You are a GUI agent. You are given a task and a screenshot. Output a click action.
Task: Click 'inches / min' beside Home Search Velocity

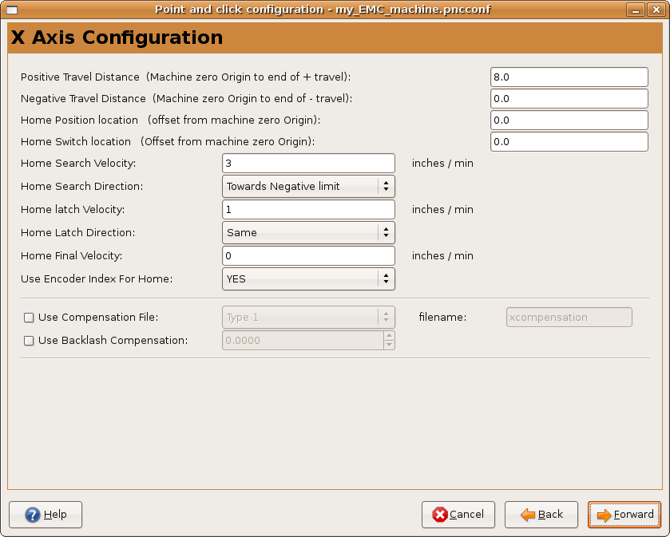(x=442, y=163)
